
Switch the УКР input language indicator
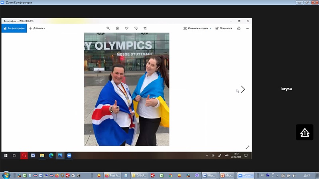[x=226, y=156]
